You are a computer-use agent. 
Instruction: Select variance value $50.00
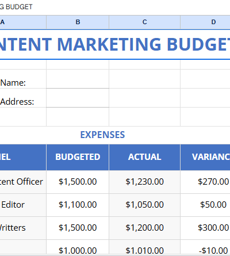[205, 205]
